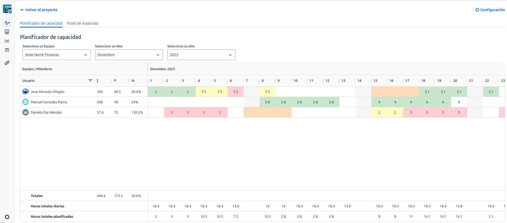Click Daniela Paz Mendez's avatar

pos(26,112)
